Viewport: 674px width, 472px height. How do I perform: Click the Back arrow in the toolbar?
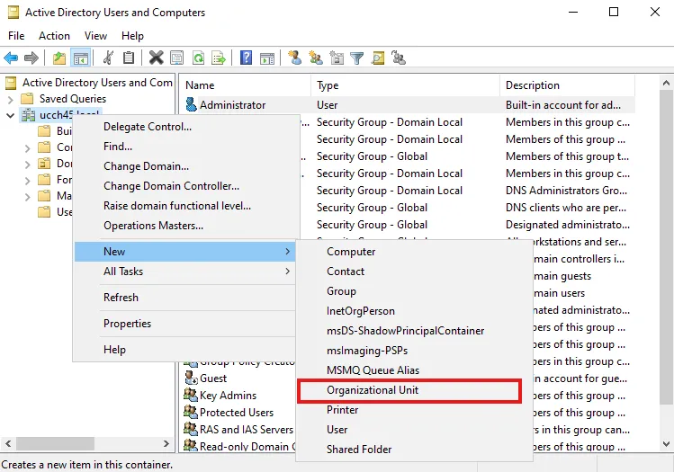click(x=11, y=58)
